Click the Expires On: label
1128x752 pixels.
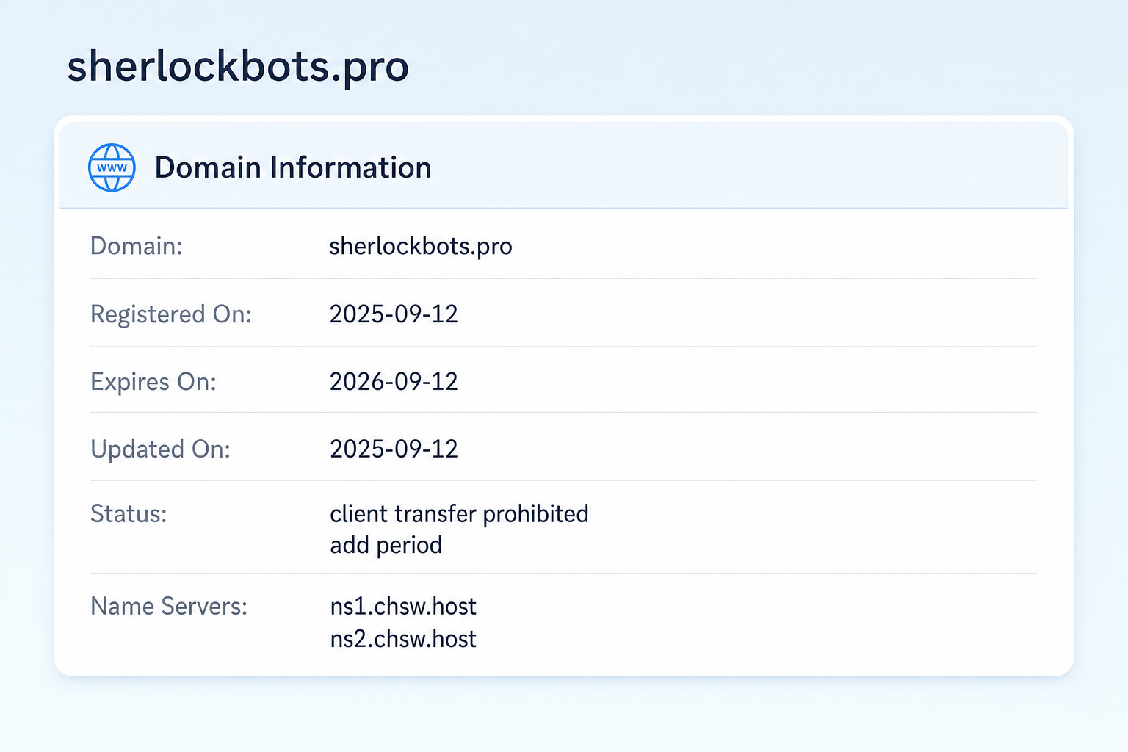tap(153, 382)
